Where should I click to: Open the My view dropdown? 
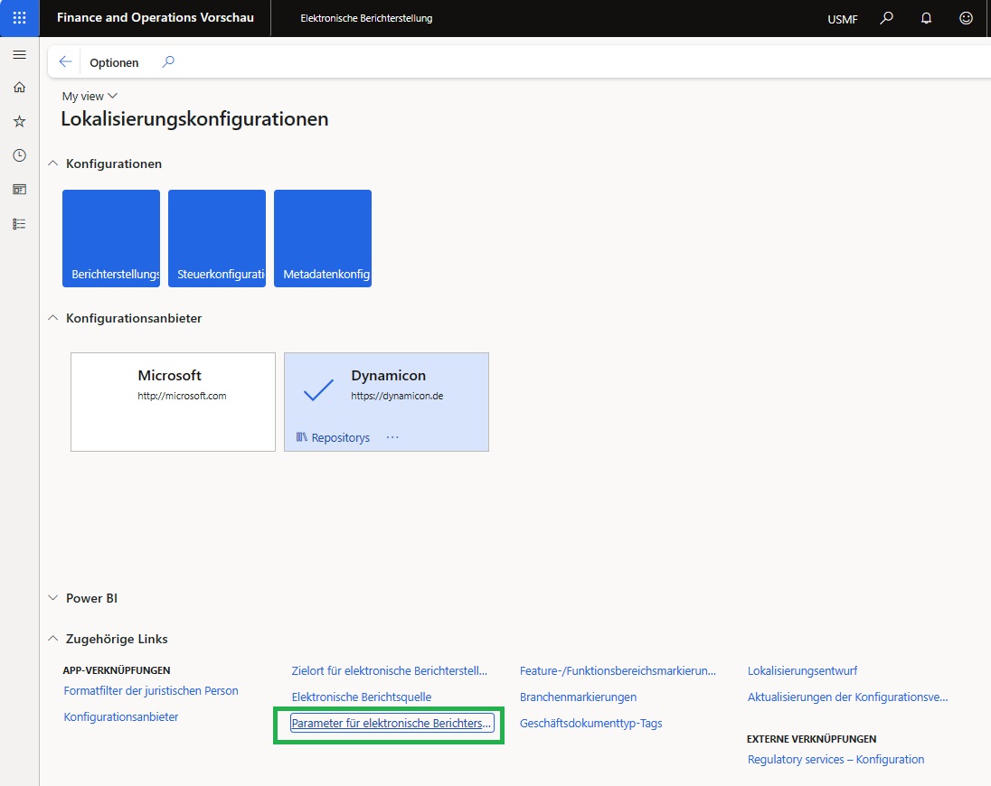click(90, 97)
